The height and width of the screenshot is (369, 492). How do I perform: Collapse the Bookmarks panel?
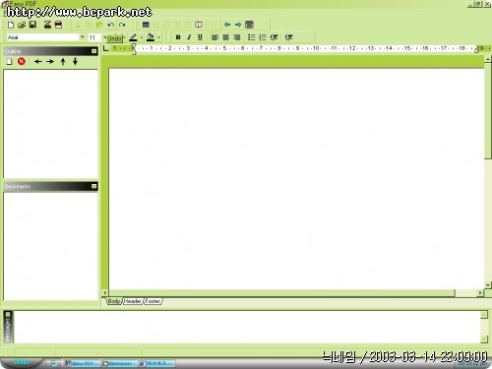point(93,186)
